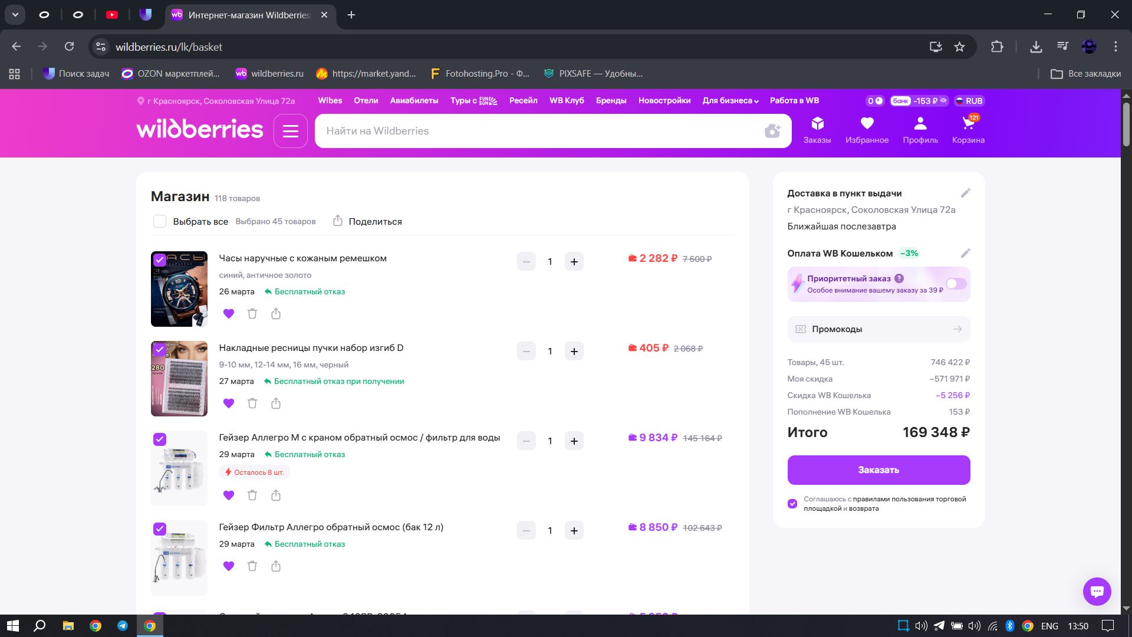Expand the Для бизнеса dropdown
The width and height of the screenshot is (1132, 637).
[x=730, y=101]
